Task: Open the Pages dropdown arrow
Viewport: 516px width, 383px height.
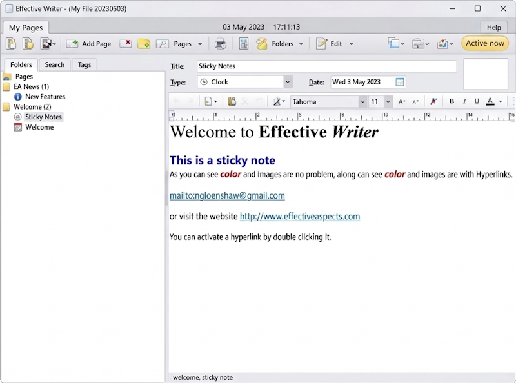Action: tap(201, 43)
